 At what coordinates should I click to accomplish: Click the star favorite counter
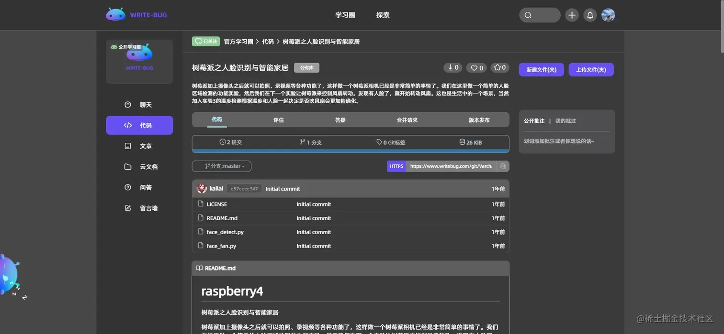(500, 68)
